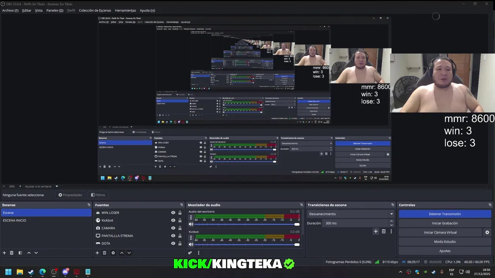The height and width of the screenshot is (278, 495).
Task: Toggle visibility of DOTA source
Action: pyautogui.click(x=173, y=244)
